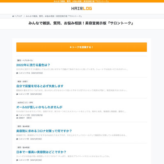This screenshot has width=164, height=164.
Task: Click the home icon in breadcrumb
Action: click(13, 16)
